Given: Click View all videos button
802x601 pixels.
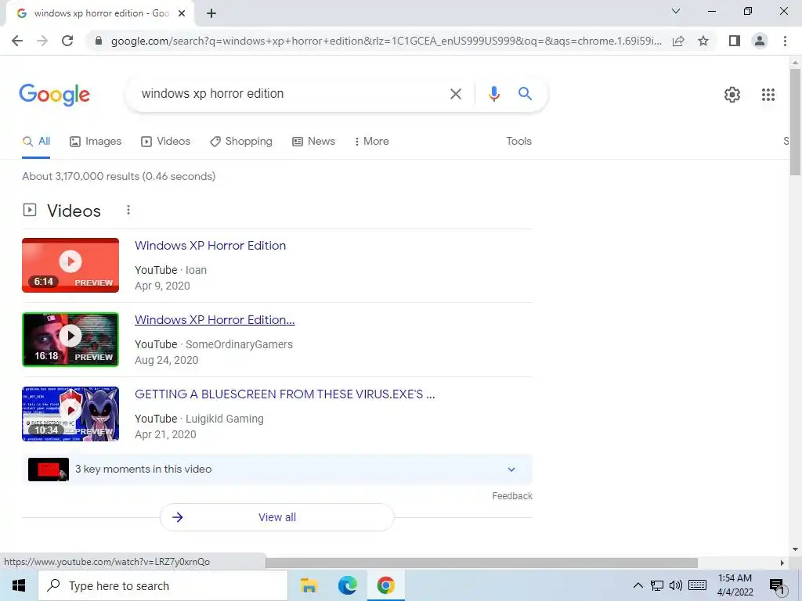Looking at the screenshot, I should pyautogui.click(x=277, y=517).
